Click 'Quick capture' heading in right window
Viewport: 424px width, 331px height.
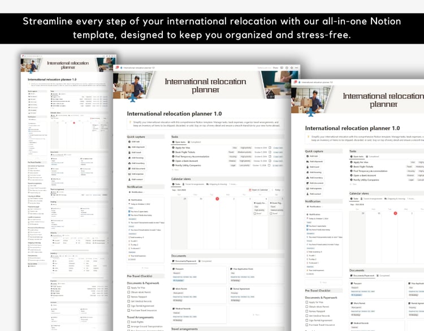[314, 151]
